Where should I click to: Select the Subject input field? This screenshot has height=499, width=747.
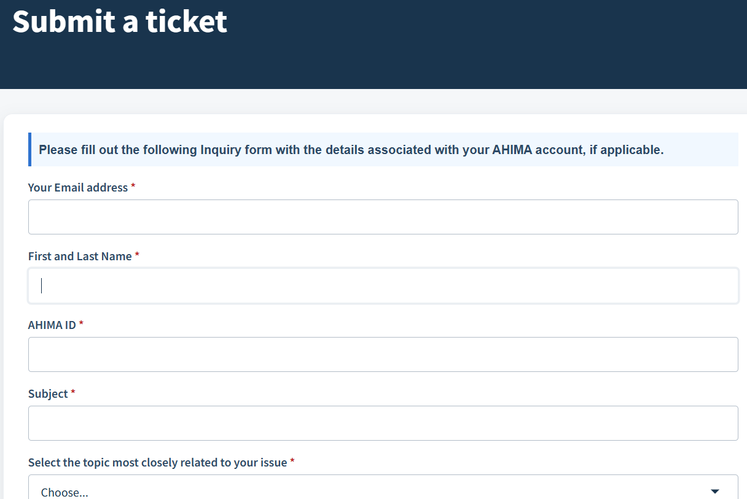point(383,423)
